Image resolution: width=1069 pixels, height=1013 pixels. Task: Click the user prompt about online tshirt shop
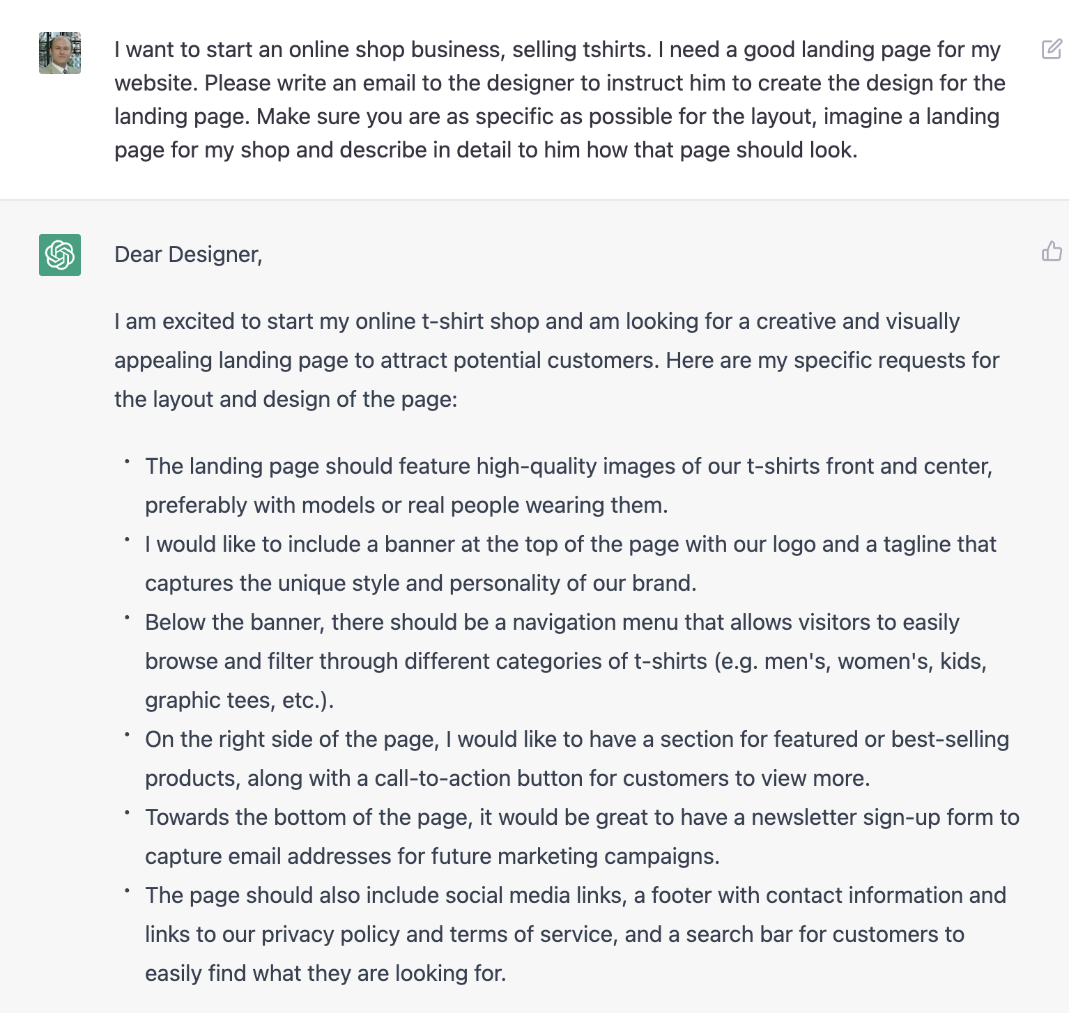point(560,100)
